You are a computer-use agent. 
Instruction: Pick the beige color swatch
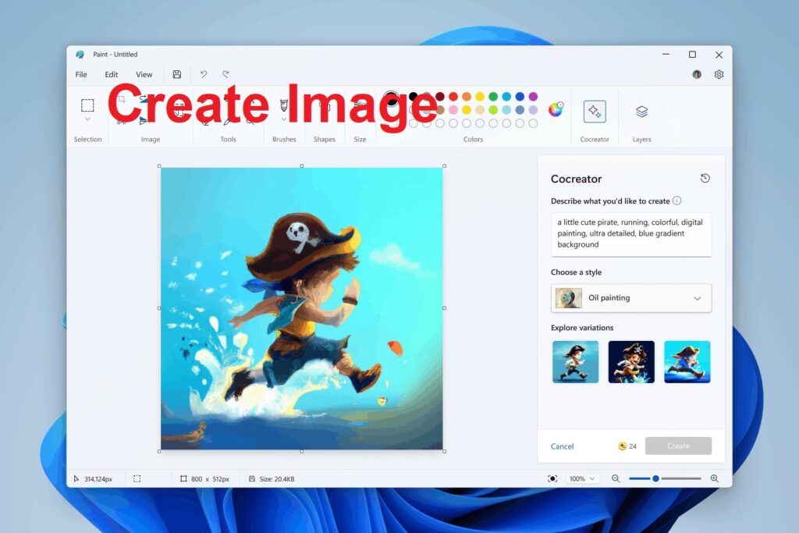(x=480, y=109)
